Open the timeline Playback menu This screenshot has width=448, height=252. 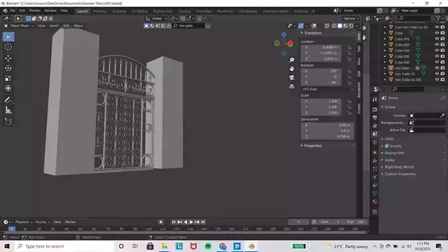tap(23, 222)
